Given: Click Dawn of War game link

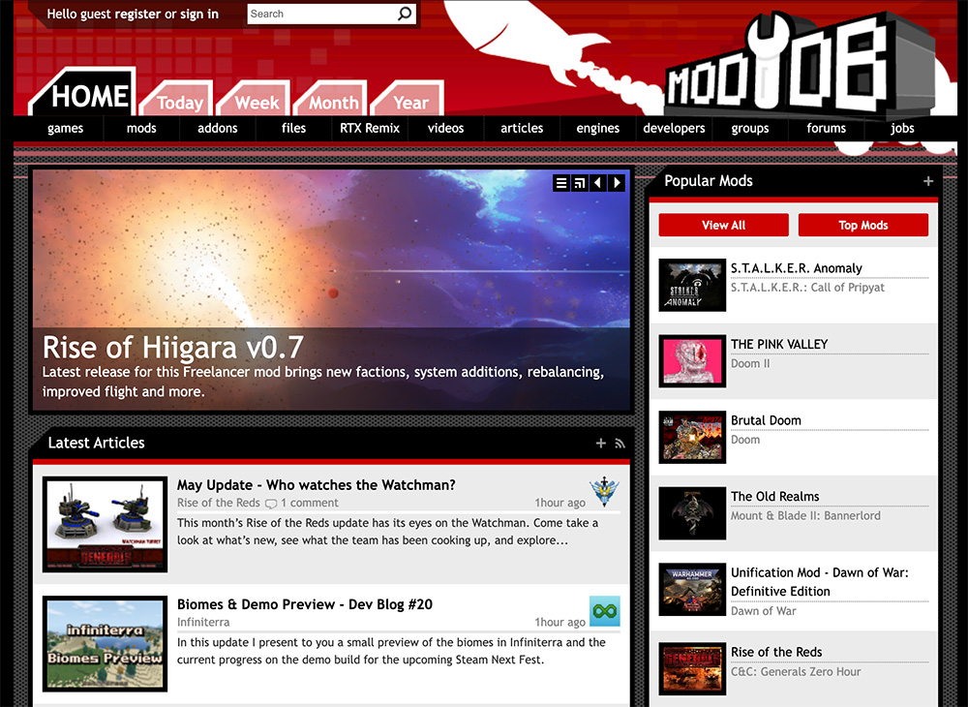Looking at the screenshot, I should (x=764, y=611).
